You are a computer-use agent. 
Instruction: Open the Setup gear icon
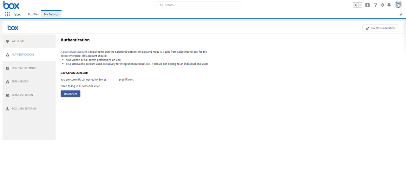(382, 5)
